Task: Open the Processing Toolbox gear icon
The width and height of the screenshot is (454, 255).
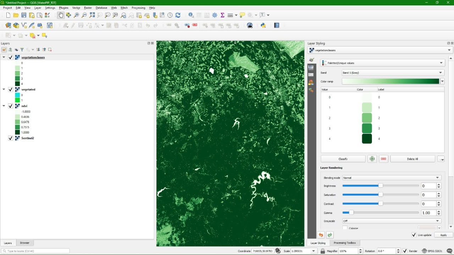Action: click(215, 15)
